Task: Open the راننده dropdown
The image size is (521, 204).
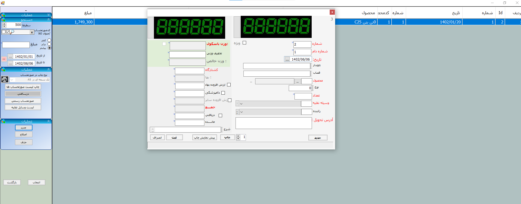Action: coord(241,112)
